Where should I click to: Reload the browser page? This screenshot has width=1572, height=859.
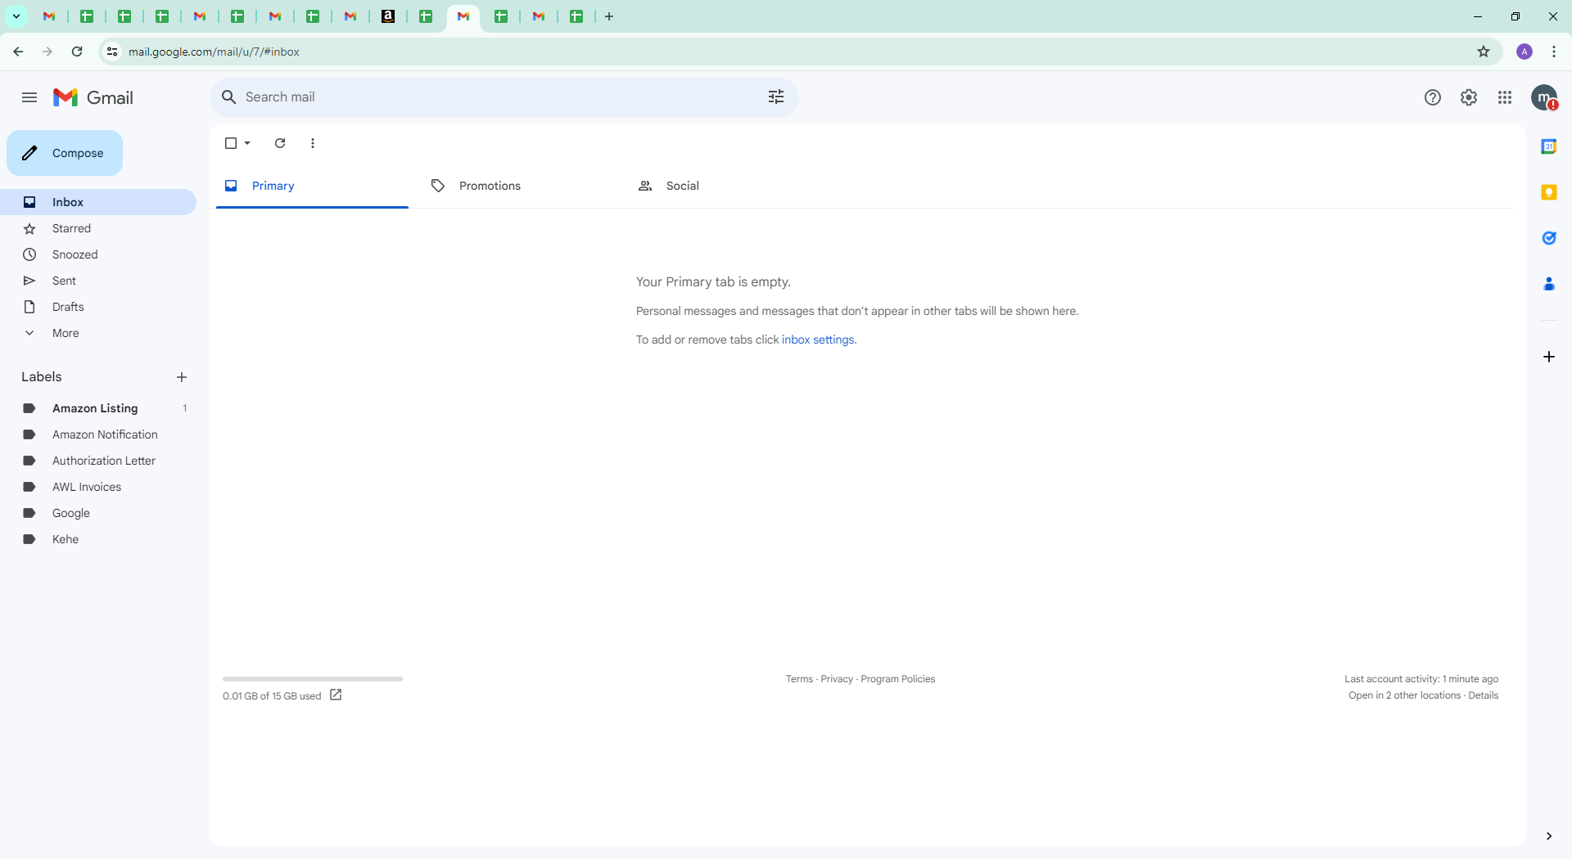(x=77, y=52)
